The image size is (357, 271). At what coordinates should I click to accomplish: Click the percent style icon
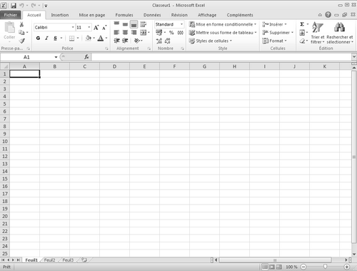(x=171, y=33)
